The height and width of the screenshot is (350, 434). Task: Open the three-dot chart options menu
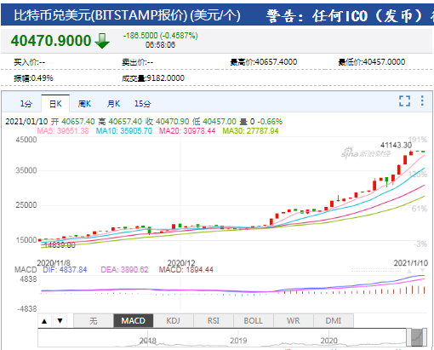click(x=422, y=100)
